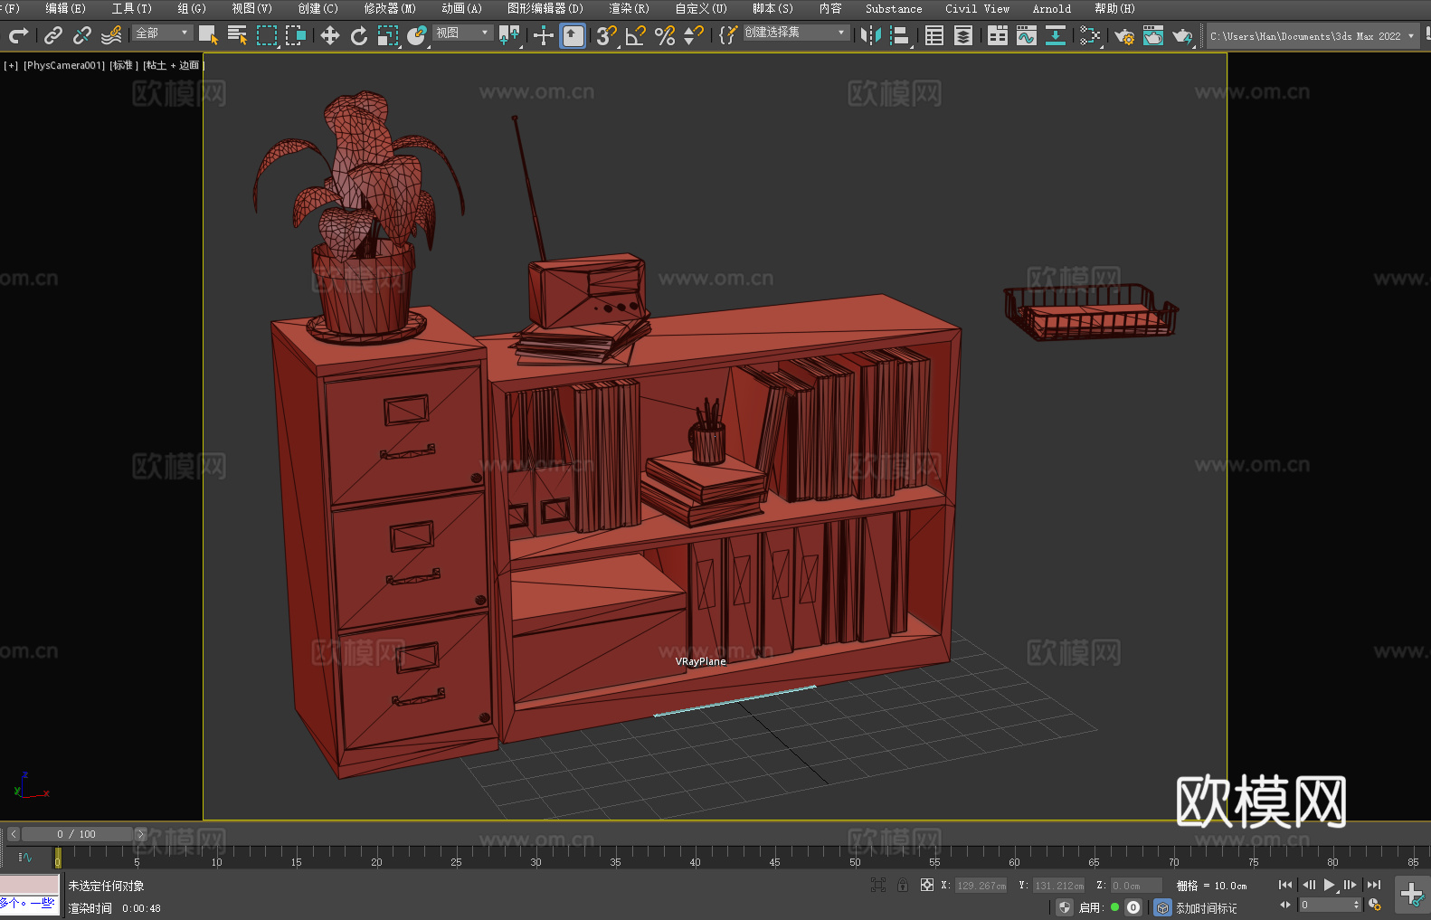Open 渲染(R) menu

point(629,8)
